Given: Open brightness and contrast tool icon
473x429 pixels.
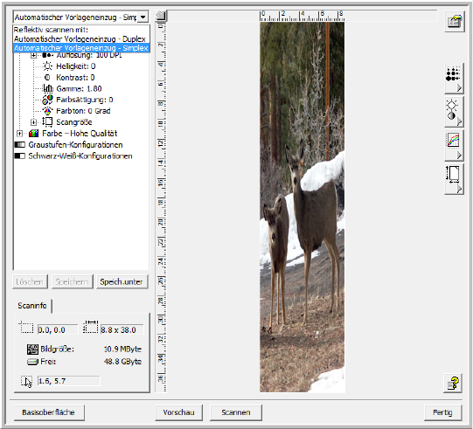Looking at the screenshot, I should (454, 112).
